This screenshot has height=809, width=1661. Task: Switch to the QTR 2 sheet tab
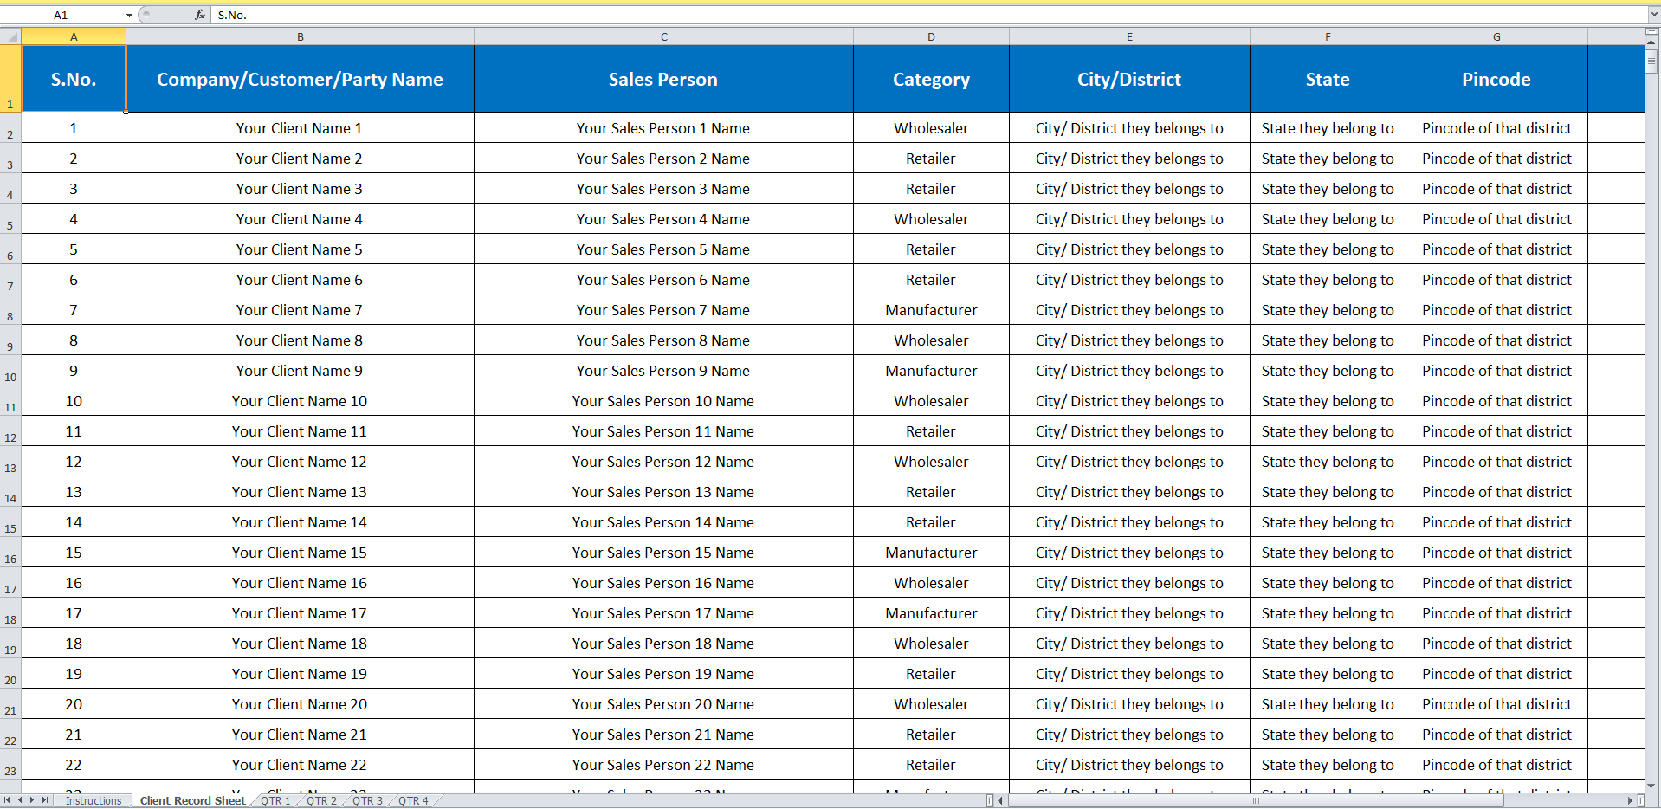(321, 800)
